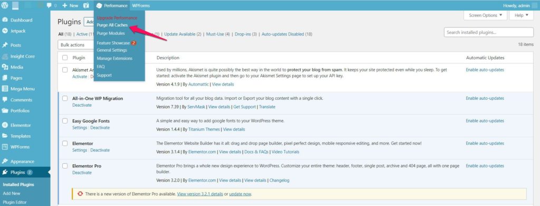Click the Plugins update count badge in sidebar
The height and width of the screenshot is (206, 540).
(30, 172)
